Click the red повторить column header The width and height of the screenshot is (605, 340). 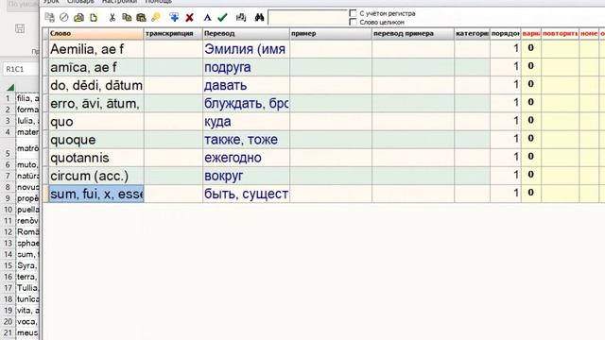(x=561, y=34)
